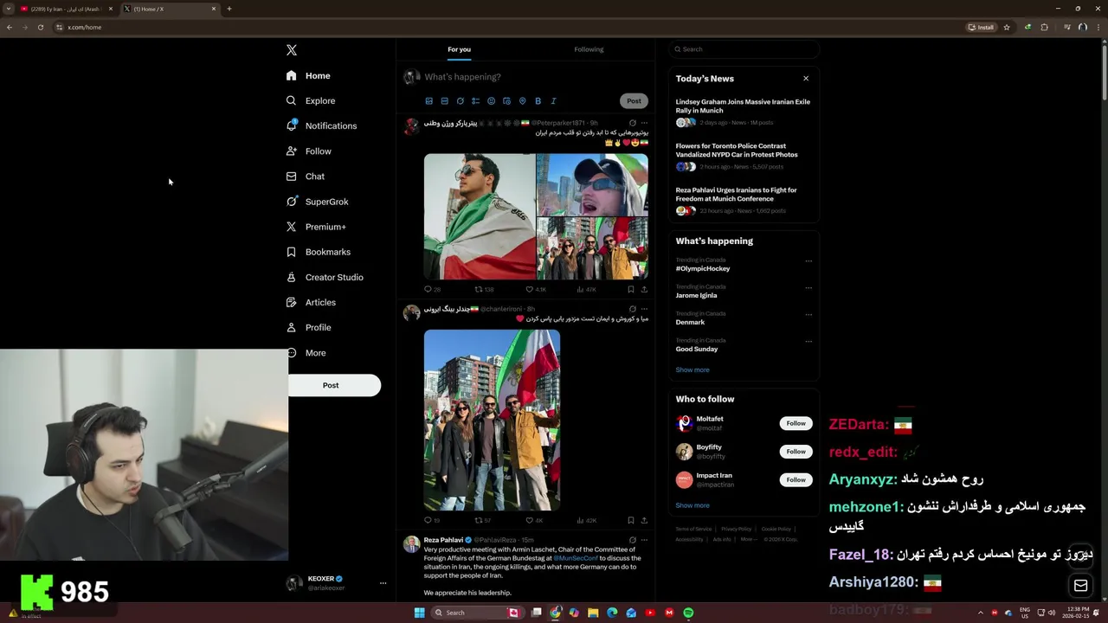Screen dimensions: 1108x623
Task: Open more options for Jarome Iginla trend
Action: 808,288
